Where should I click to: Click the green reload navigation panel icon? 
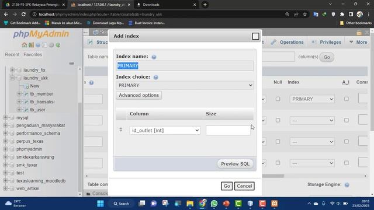click(x=58, y=45)
